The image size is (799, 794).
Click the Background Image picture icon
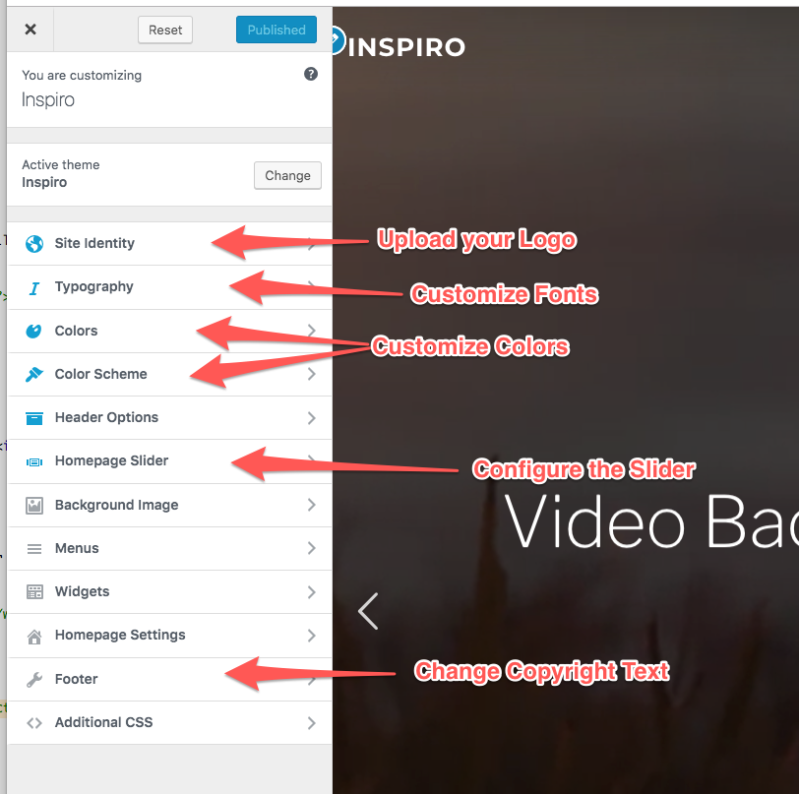point(34,505)
